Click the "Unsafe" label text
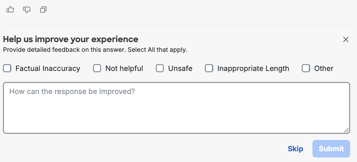Image resolution: width=357 pixels, height=162 pixels. coord(180,68)
